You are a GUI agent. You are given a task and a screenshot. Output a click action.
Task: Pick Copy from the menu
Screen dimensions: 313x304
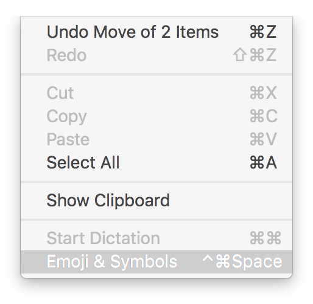point(156,116)
